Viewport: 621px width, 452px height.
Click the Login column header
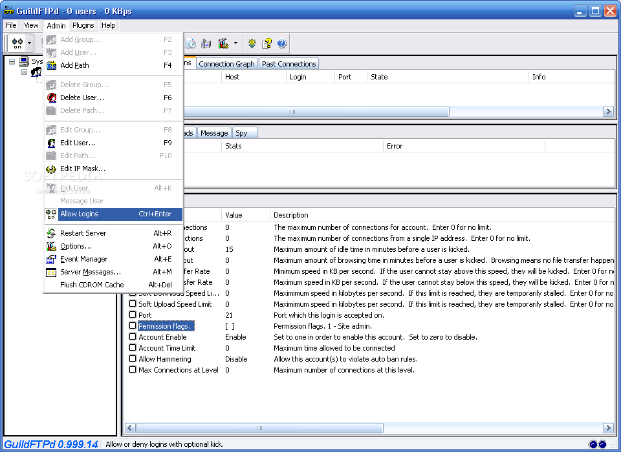(310, 77)
